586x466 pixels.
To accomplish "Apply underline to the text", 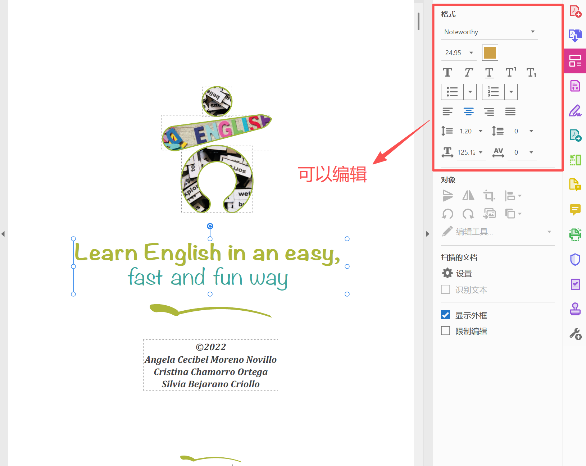I will [489, 72].
